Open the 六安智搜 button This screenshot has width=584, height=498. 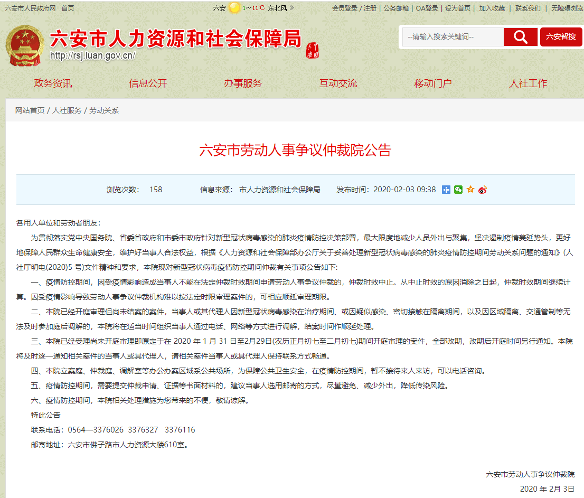click(561, 37)
